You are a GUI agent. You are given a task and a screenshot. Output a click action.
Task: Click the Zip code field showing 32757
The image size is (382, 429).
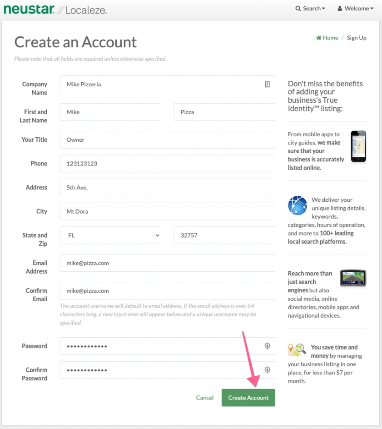[x=224, y=235]
